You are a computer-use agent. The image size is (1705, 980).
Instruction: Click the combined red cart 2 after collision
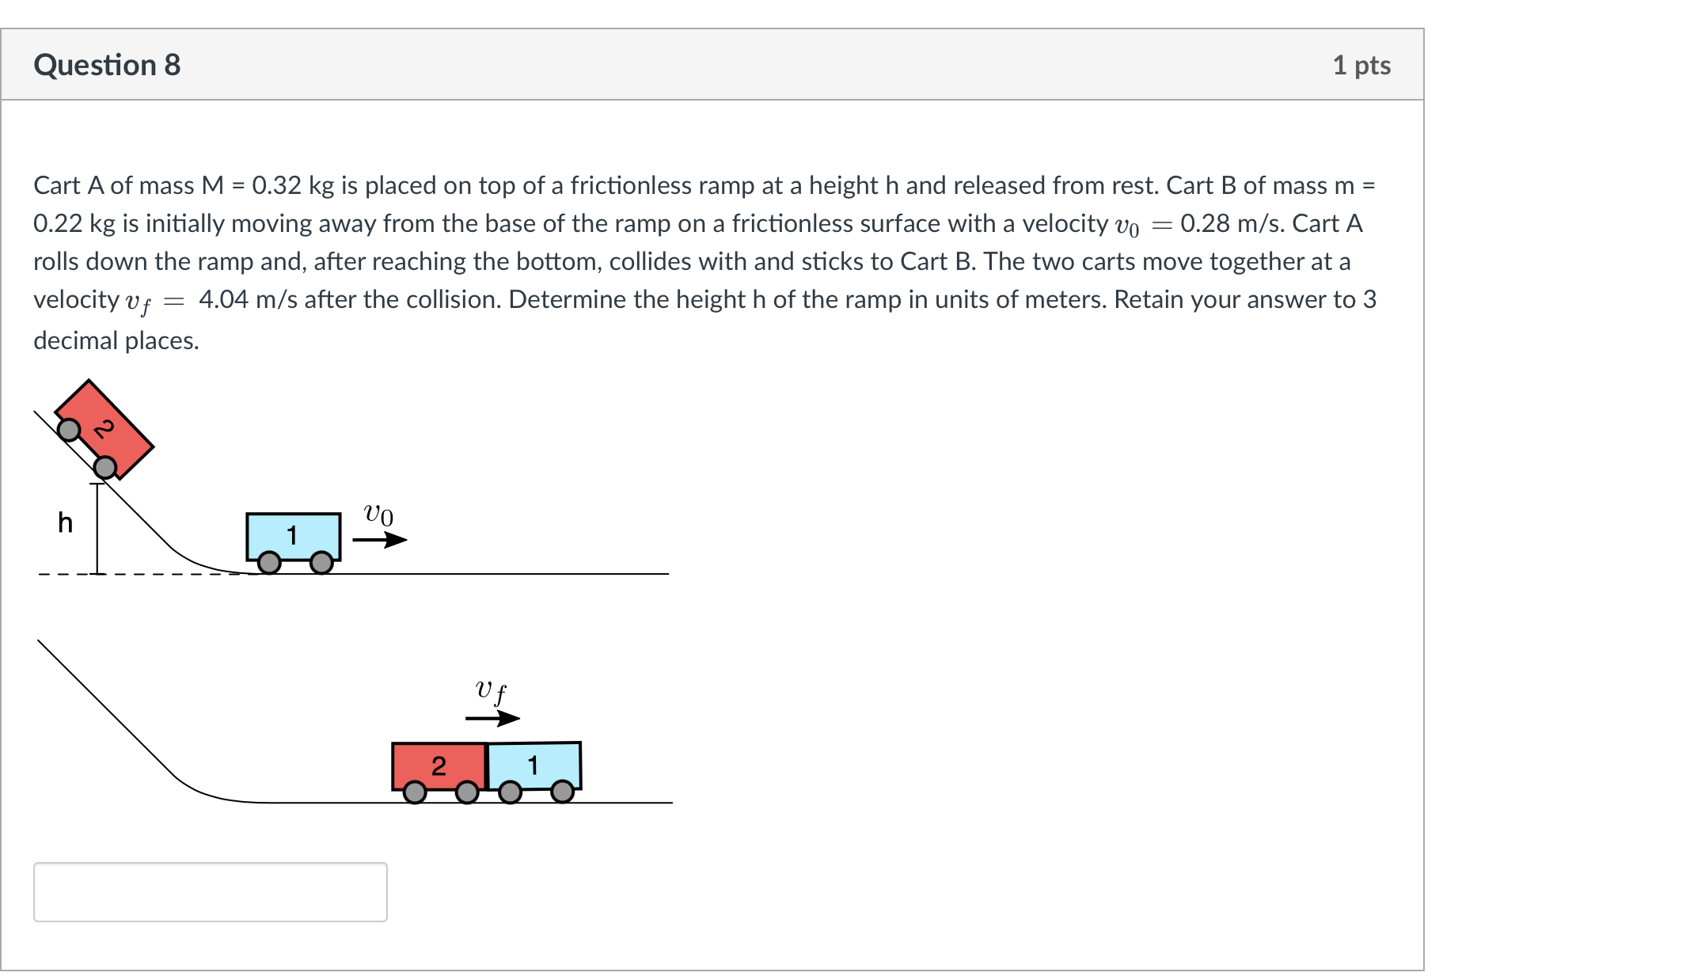439,765
